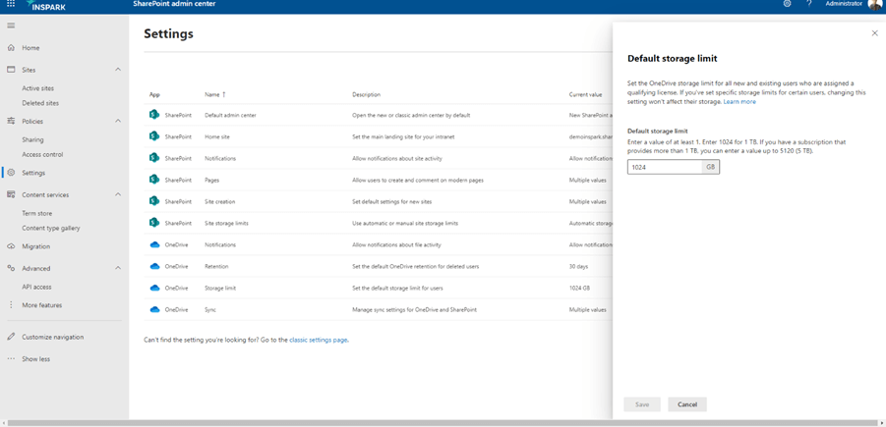The height and width of the screenshot is (427, 886).
Task: Click the Customize navigation pencil icon
Action: pos(11,337)
